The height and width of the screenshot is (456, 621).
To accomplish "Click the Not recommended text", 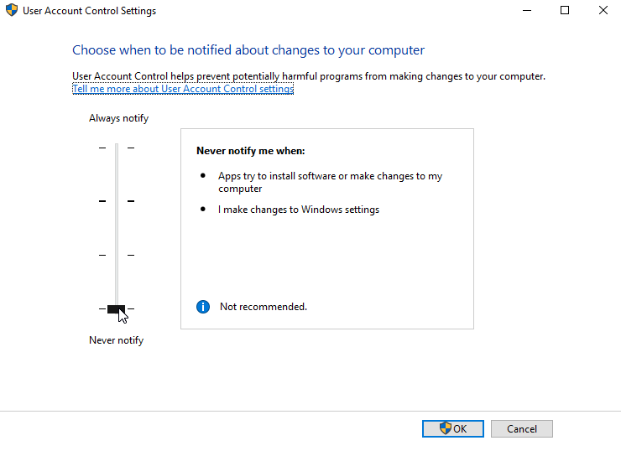I will coord(264,307).
